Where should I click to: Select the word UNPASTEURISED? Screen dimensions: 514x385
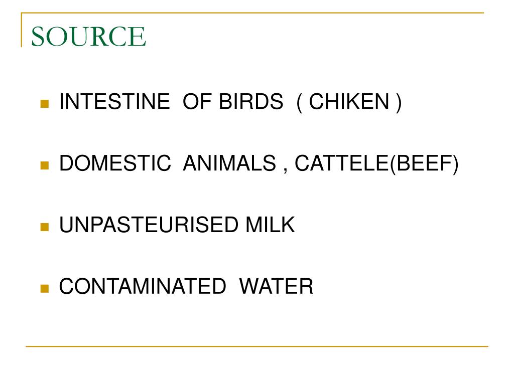click(149, 226)
